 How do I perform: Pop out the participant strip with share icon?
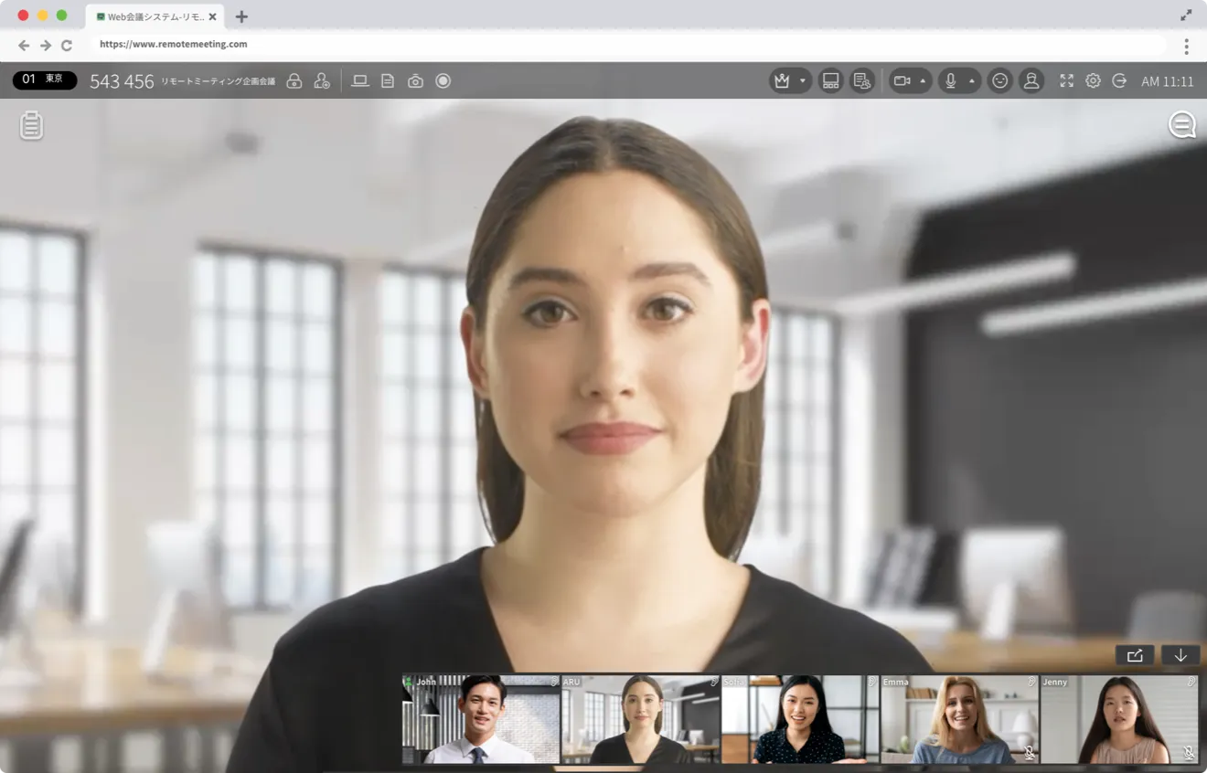point(1135,655)
